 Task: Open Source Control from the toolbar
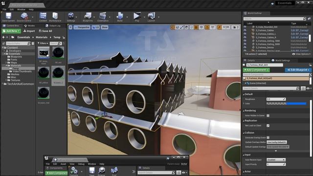pyautogui.click(x=24, y=17)
